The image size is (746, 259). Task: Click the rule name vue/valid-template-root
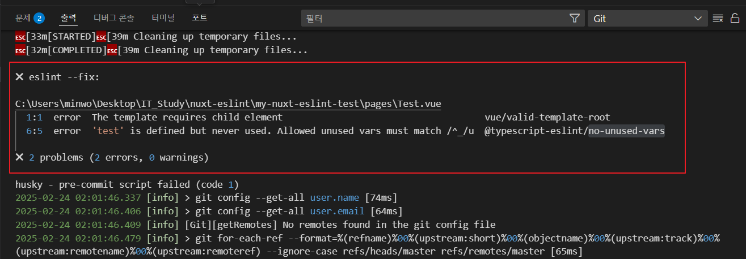(547, 118)
